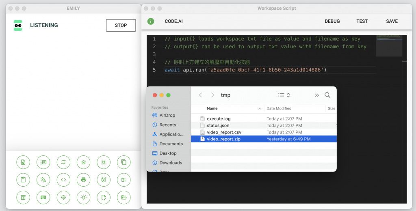Go forward in Finder tmp window
The image size is (416, 211).
212,95
